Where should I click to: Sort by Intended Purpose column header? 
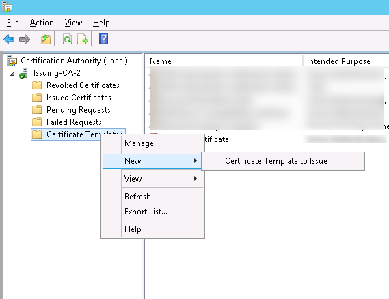point(347,61)
